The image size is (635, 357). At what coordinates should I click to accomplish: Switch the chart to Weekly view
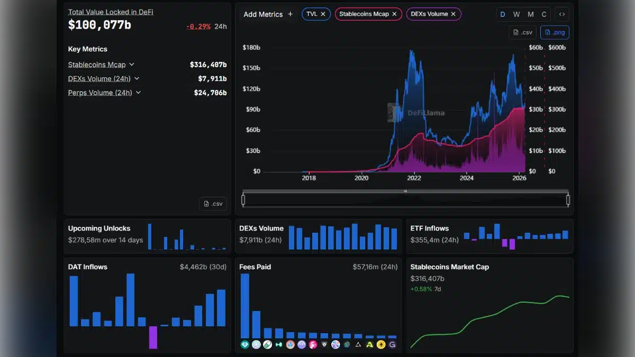pos(516,14)
